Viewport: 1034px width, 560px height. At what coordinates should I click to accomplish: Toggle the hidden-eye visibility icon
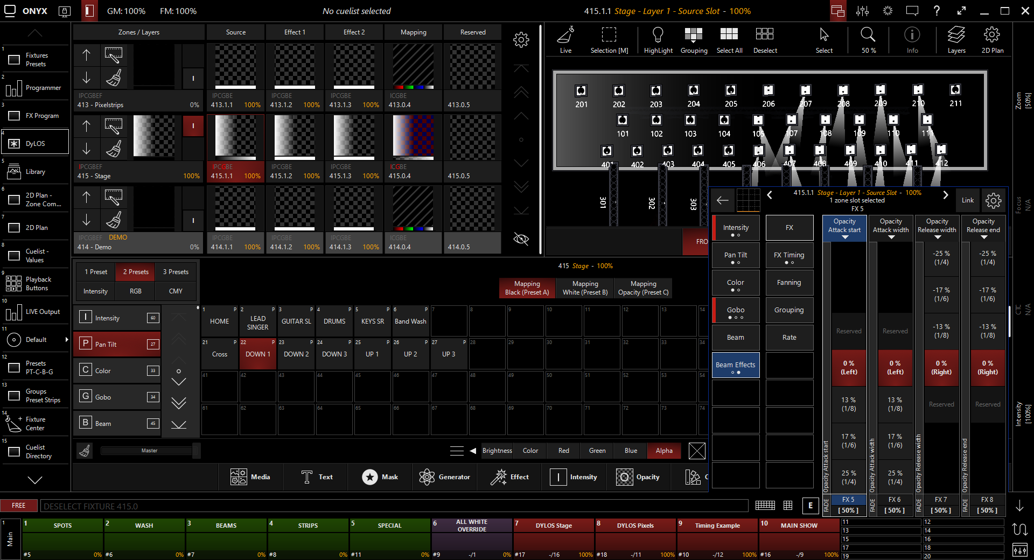(521, 239)
